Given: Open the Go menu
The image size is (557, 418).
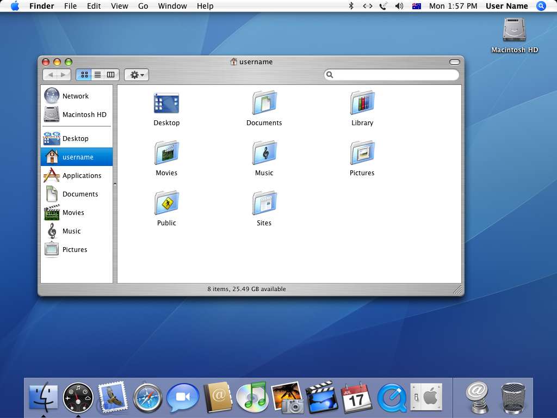Looking at the screenshot, I should click(x=143, y=6).
